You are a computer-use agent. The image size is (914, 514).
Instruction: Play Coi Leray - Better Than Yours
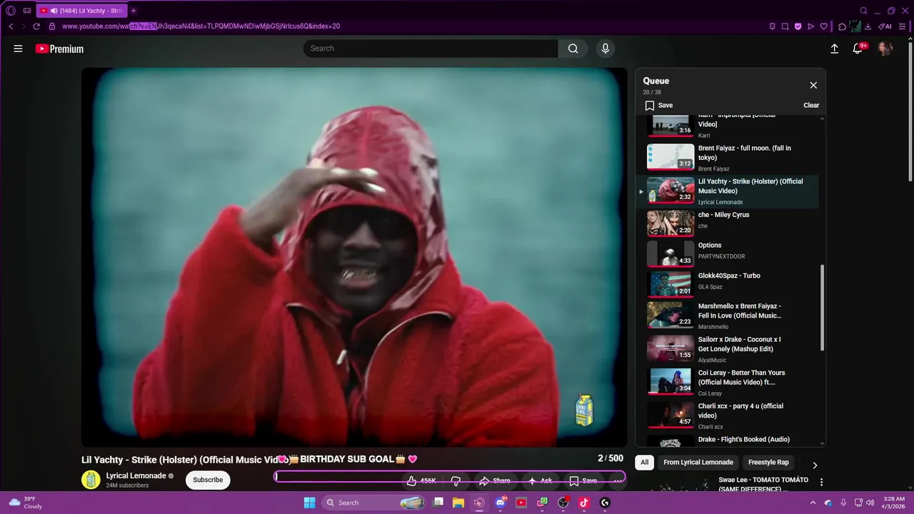coord(727,382)
